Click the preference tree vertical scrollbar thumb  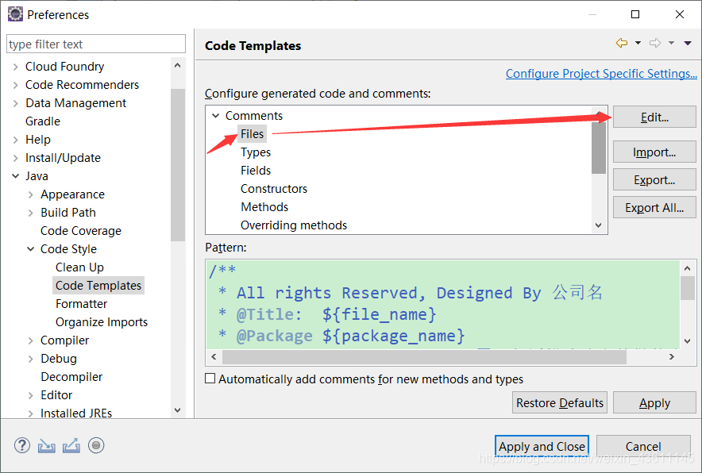(178, 165)
